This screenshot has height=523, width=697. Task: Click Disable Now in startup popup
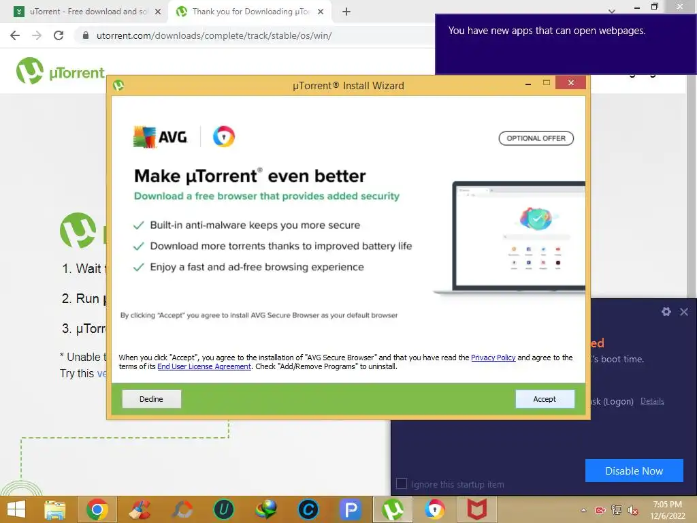(634, 471)
